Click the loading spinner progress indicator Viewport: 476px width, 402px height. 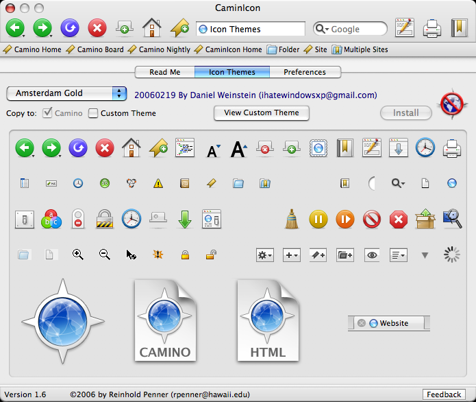coord(452,255)
